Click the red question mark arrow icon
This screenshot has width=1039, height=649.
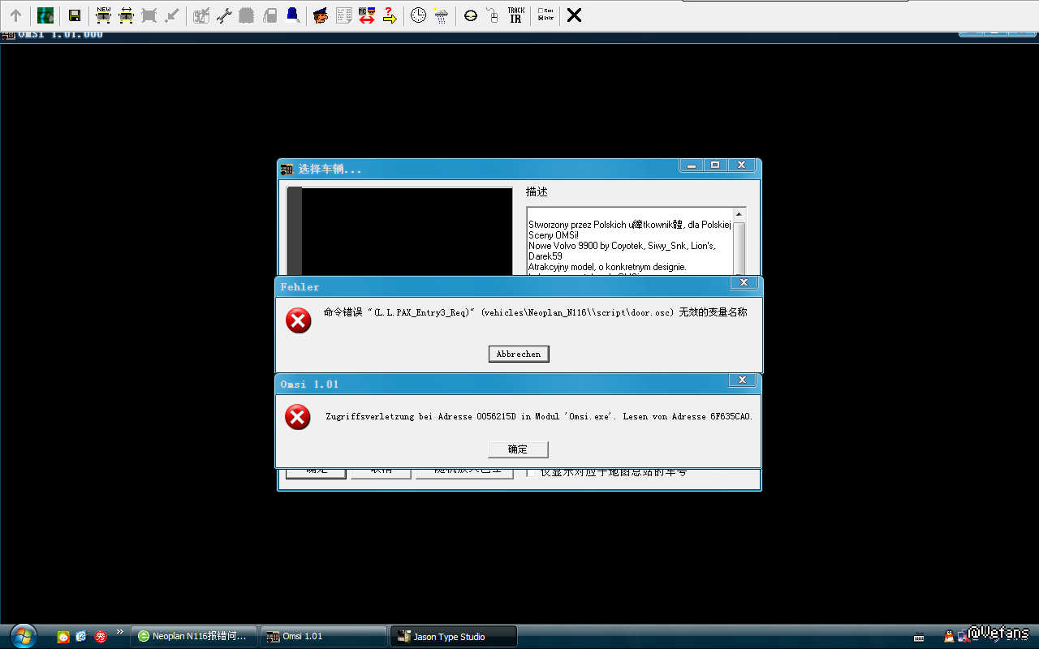pyautogui.click(x=390, y=15)
